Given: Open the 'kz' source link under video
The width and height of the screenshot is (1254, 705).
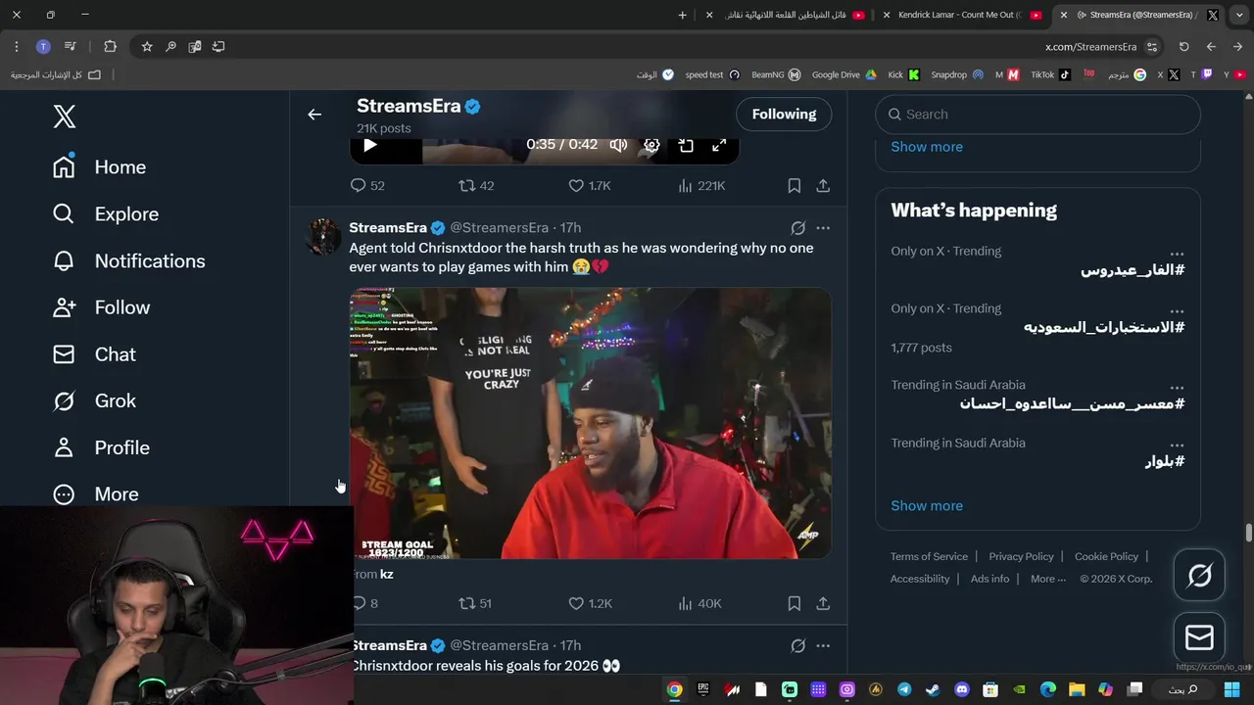Looking at the screenshot, I should tap(386, 574).
